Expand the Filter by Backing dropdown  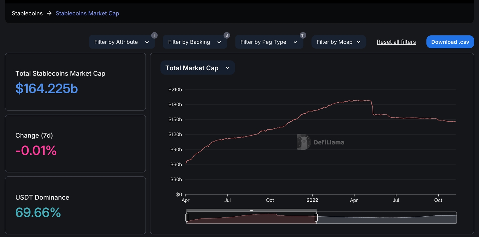click(x=195, y=42)
